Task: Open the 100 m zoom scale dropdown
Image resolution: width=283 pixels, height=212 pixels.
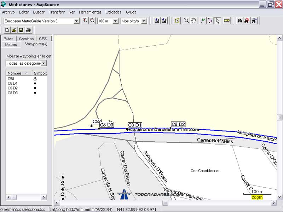Action: 115,21
